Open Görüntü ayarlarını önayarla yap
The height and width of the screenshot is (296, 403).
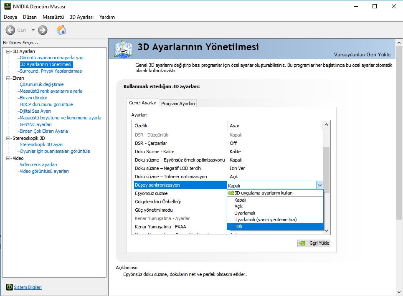51,58
